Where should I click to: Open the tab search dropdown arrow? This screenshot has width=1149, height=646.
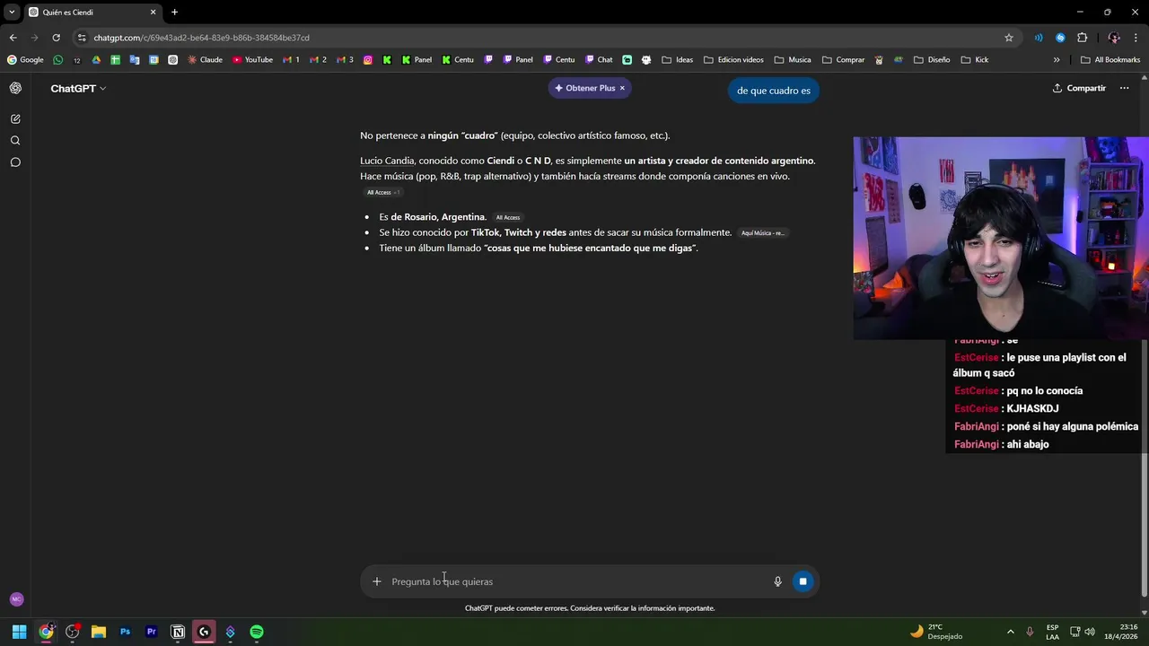tap(12, 13)
